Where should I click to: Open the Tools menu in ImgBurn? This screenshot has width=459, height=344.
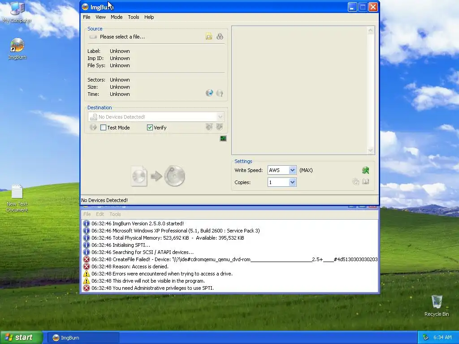[134, 17]
